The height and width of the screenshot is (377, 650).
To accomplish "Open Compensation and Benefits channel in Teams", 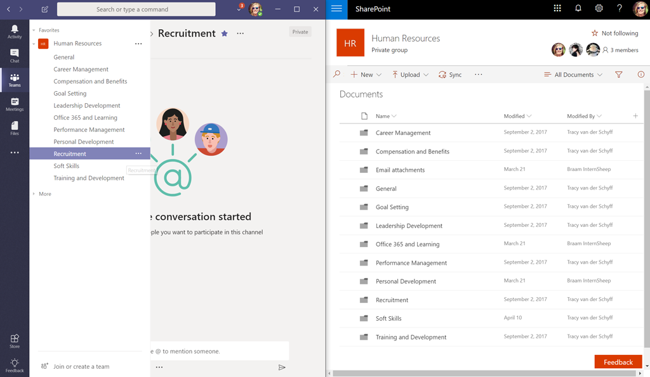I will [90, 82].
